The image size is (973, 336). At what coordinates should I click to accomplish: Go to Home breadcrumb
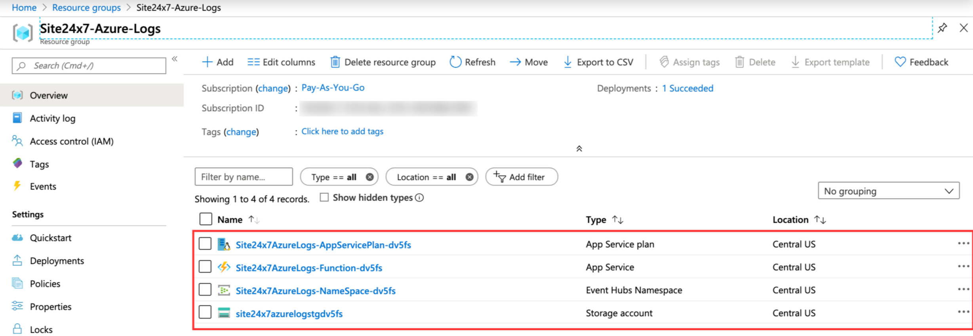[24, 8]
